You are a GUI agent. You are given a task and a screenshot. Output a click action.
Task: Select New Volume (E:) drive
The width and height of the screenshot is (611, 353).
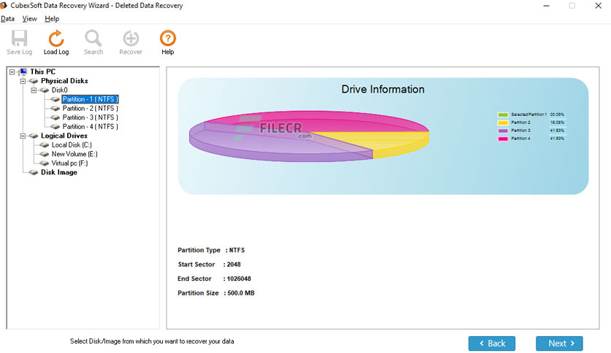tap(75, 154)
